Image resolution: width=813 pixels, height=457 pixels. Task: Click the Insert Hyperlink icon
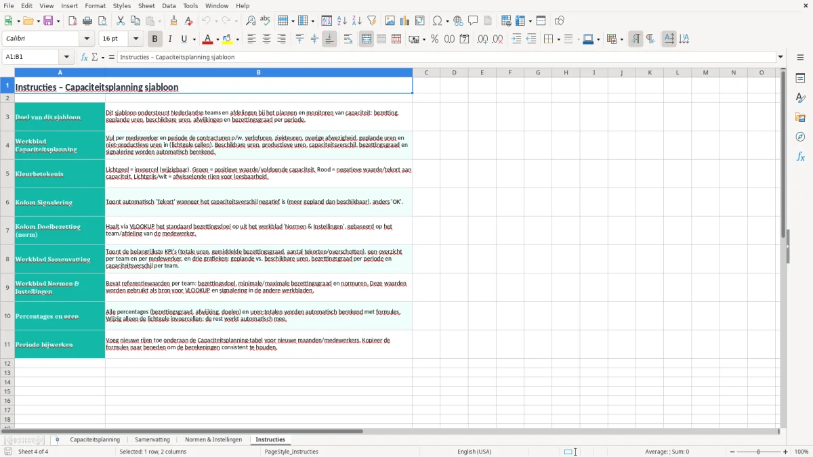pos(458,21)
